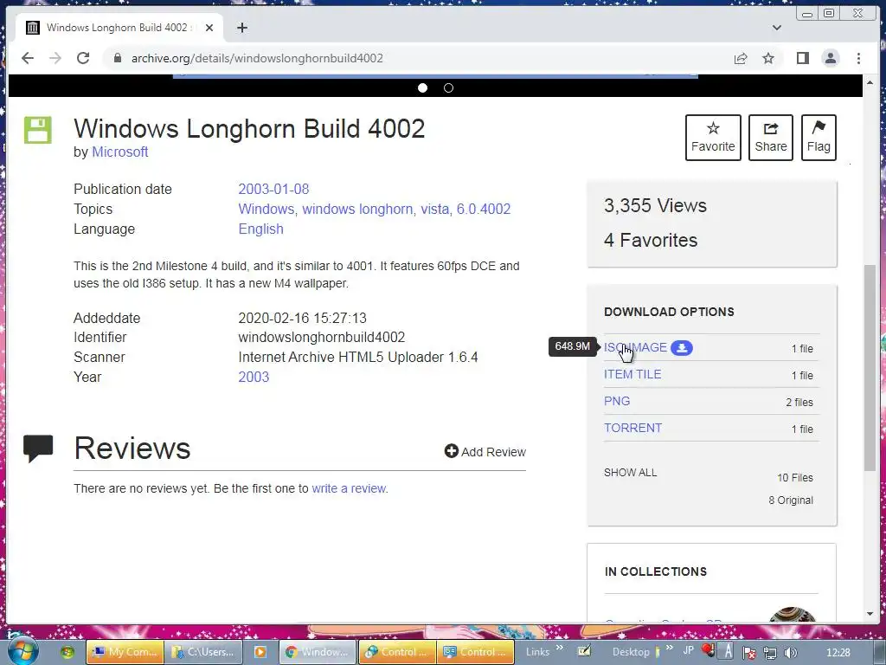Viewport: 886px width, 665px height.
Task: Click the 4 Favorites text
Action: pyautogui.click(x=651, y=241)
